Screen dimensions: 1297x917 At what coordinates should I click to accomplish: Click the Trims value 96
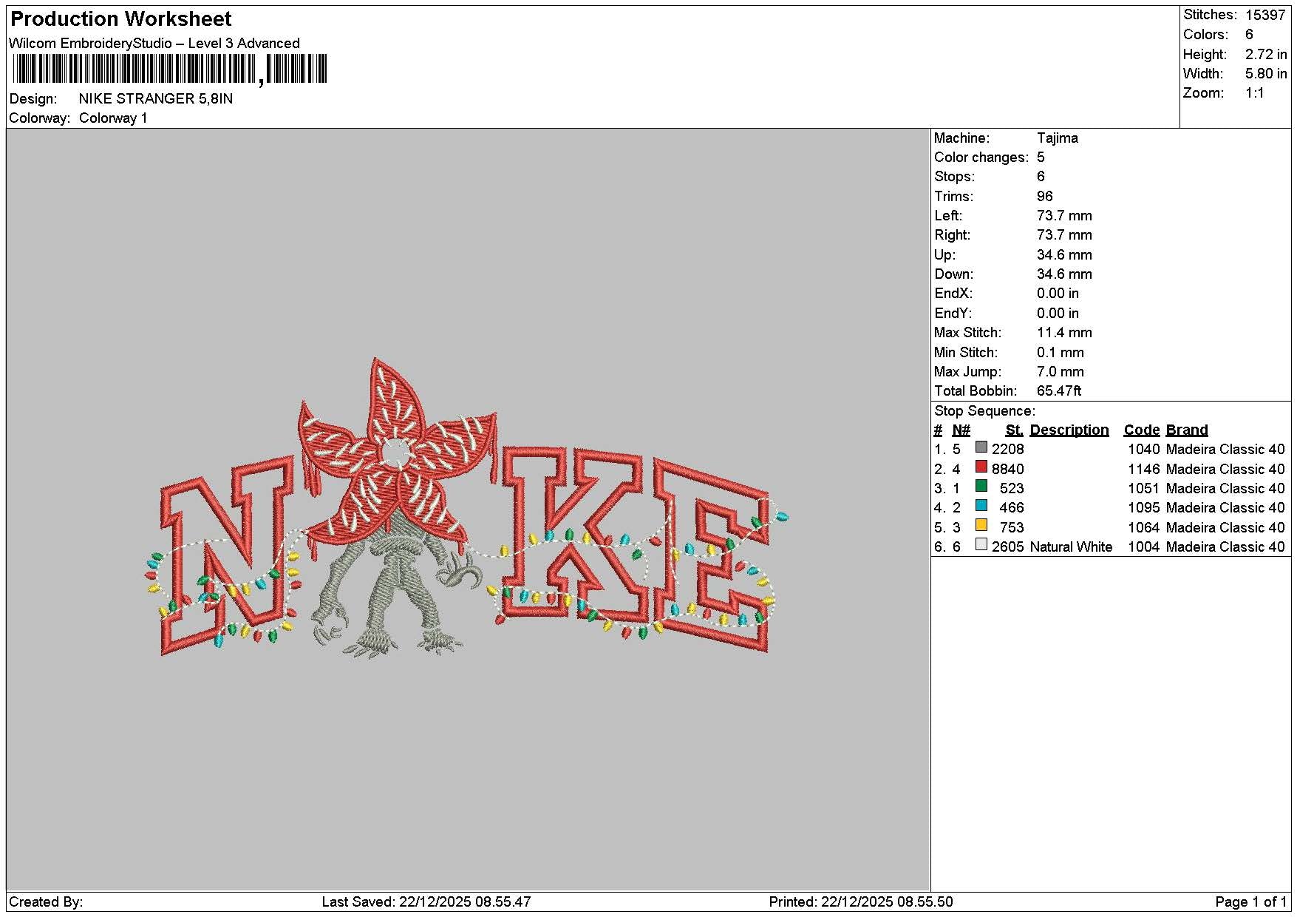click(x=1044, y=197)
